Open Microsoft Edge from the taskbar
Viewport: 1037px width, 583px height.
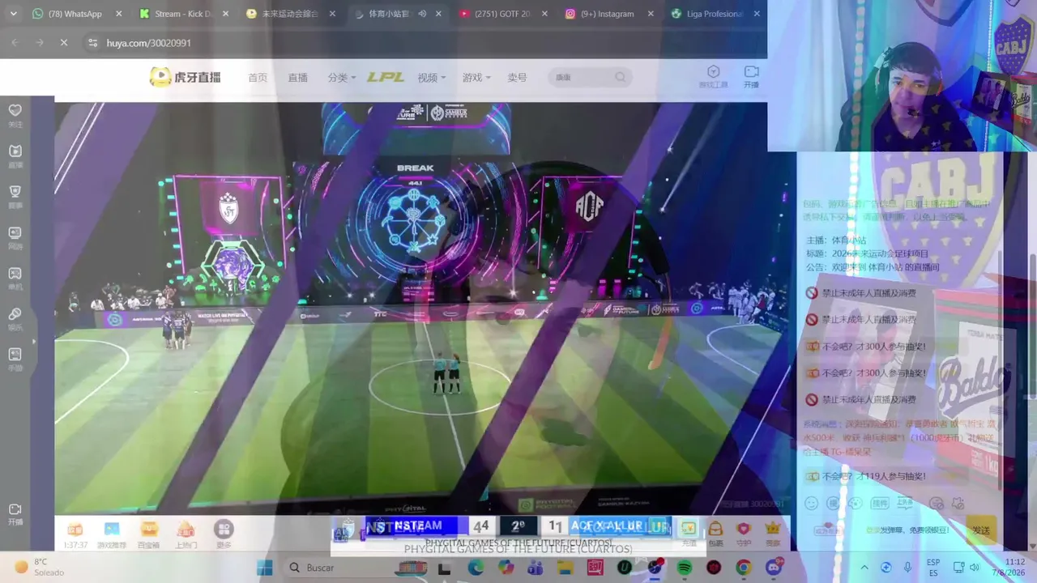pos(476,568)
